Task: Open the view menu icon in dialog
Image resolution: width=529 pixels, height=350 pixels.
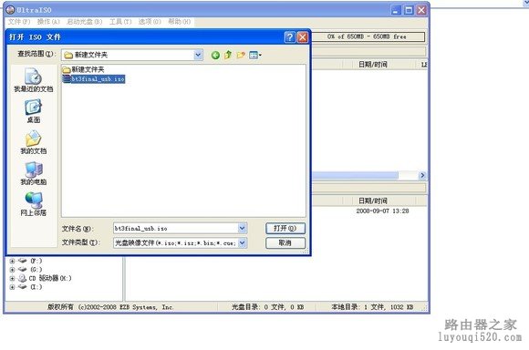Action: 255,55
